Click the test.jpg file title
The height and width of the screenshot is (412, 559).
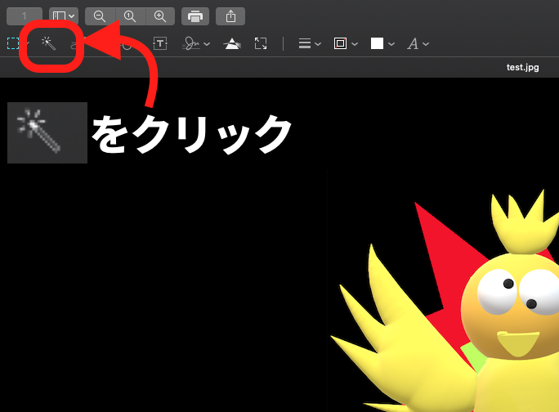(x=522, y=67)
